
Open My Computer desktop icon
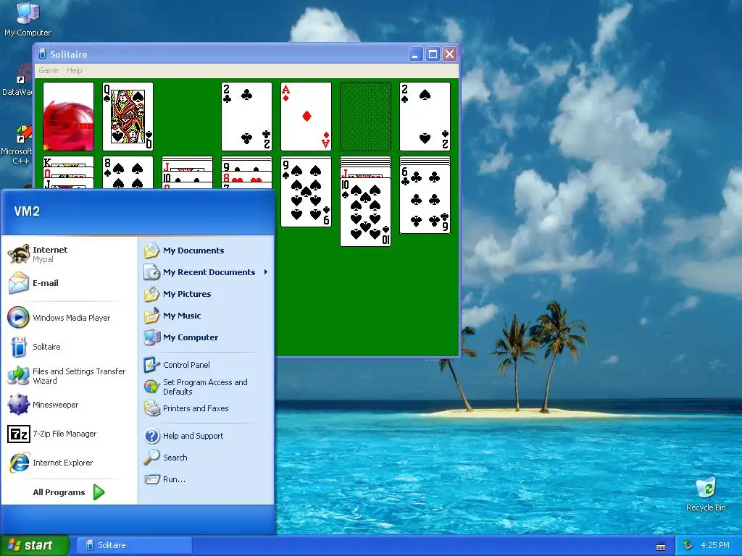pyautogui.click(x=28, y=20)
